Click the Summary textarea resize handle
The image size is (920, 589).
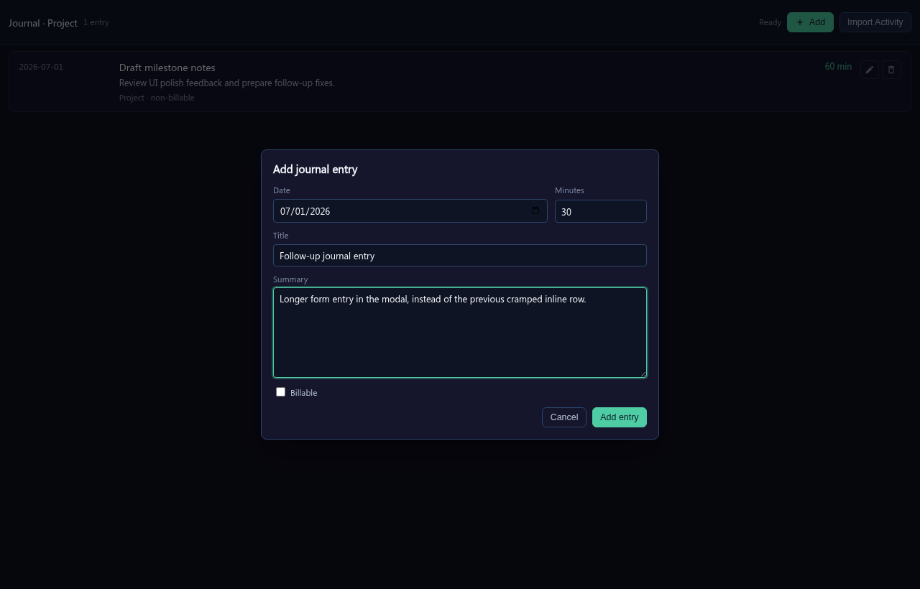[643, 374]
